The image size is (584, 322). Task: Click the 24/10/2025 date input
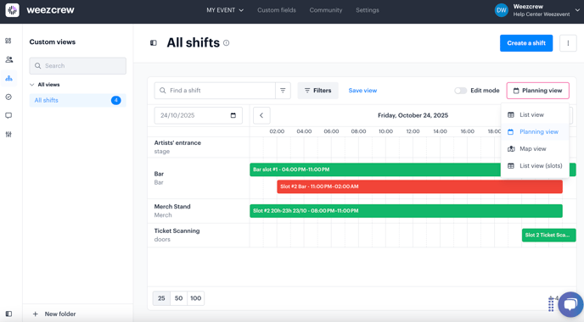pos(198,115)
